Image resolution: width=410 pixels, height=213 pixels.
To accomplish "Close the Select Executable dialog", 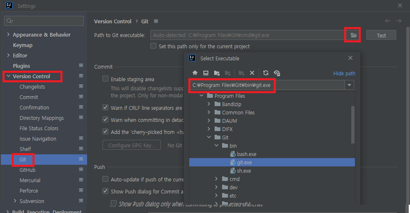I will click(350, 58).
